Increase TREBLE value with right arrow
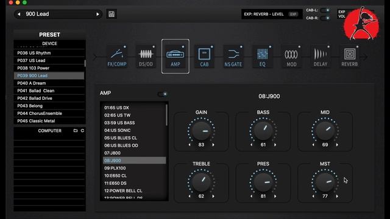The width and height of the screenshot is (390, 219). 213,196
